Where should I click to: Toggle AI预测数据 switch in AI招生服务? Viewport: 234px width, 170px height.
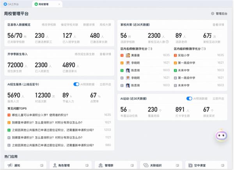click(x=76, y=84)
